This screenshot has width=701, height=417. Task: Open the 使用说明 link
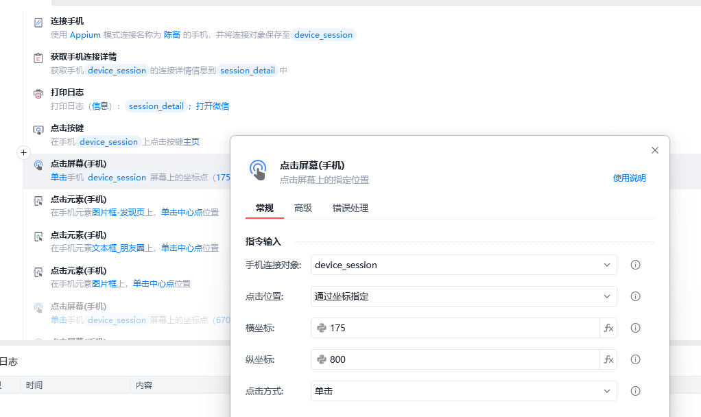pos(629,178)
